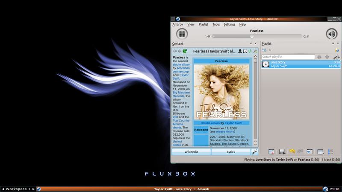Float the Context panel using its diamond button
The height and width of the screenshot is (192, 342).
click(x=251, y=44)
